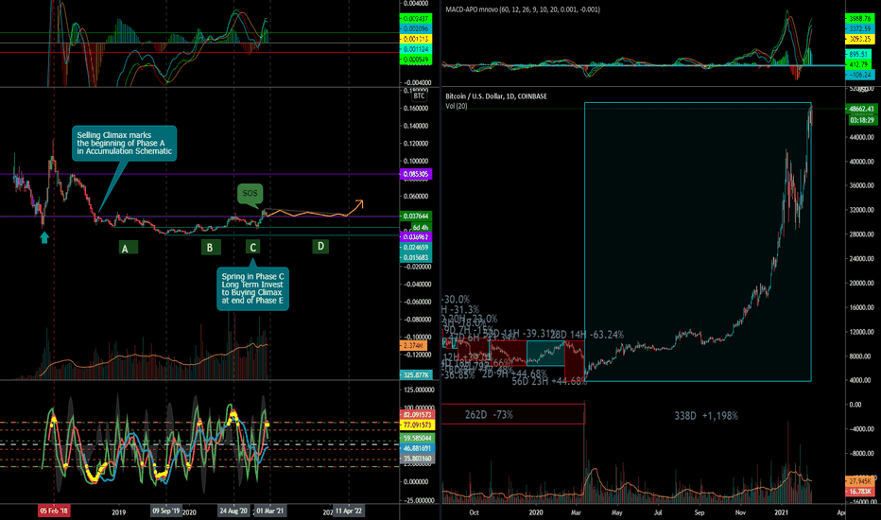
Task: Click the 03:18:29 bar countdown label
Action: 862,120
